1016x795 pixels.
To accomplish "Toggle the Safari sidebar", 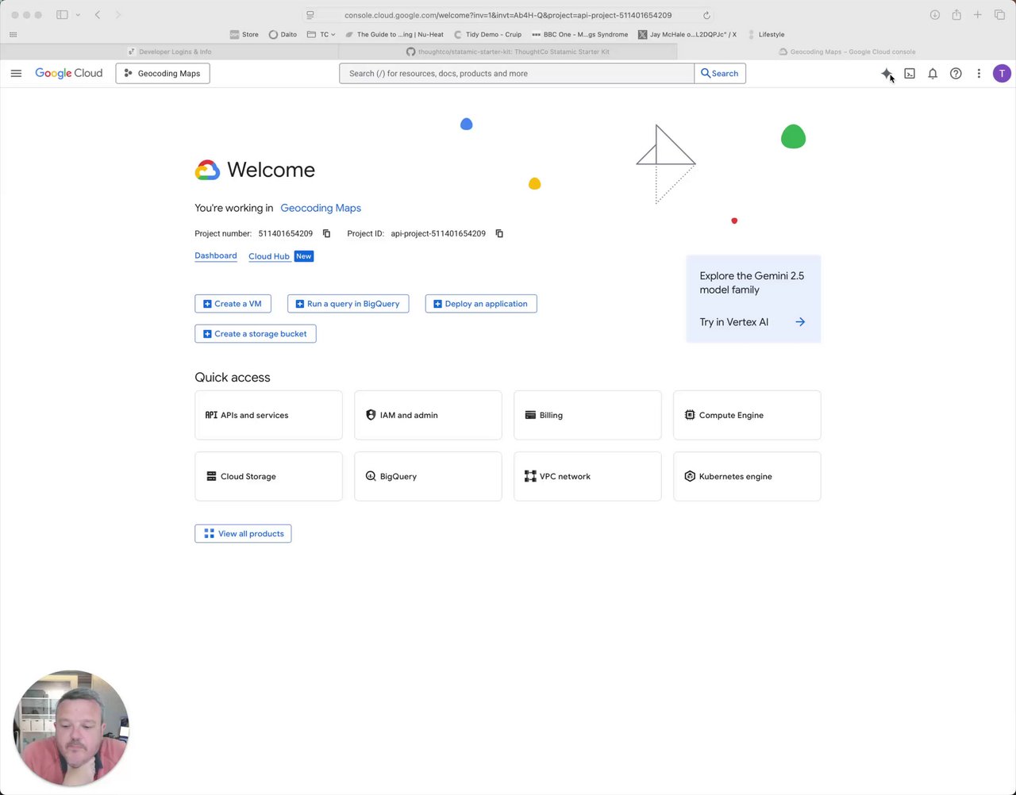I will point(62,14).
